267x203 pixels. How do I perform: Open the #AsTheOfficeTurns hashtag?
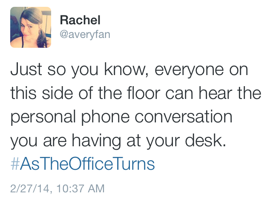[x=83, y=163]
